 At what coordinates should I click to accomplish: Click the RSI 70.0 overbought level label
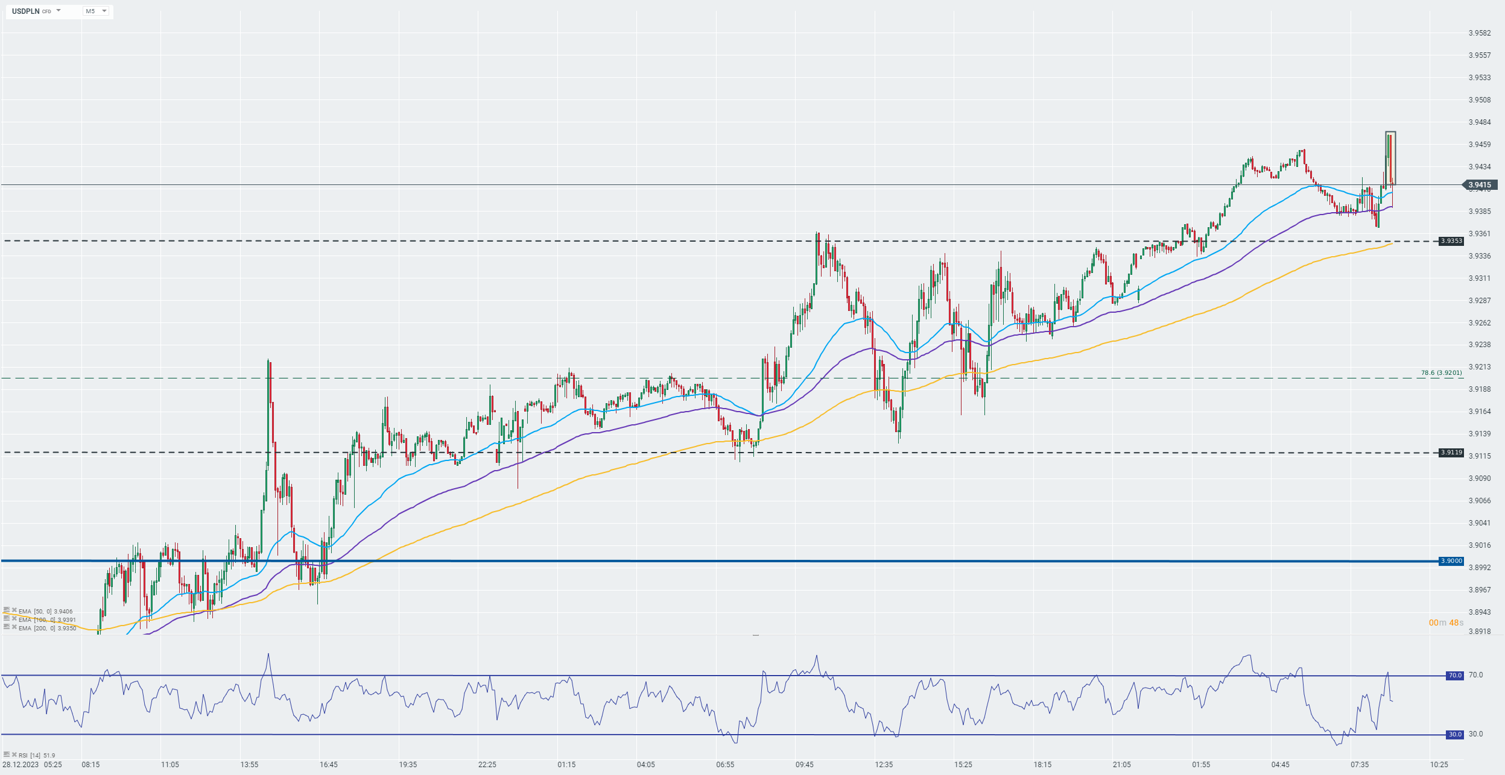point(1455,676)
